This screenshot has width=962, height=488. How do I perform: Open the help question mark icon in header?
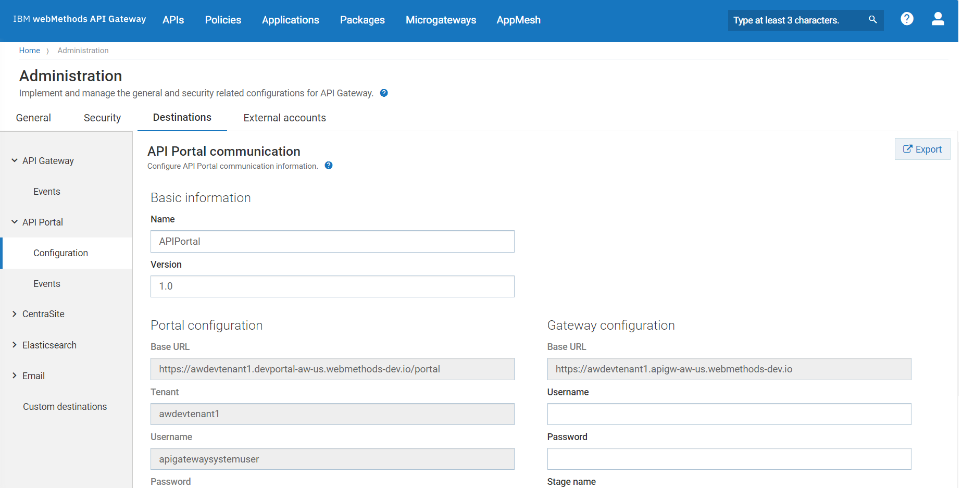[907, 19]
